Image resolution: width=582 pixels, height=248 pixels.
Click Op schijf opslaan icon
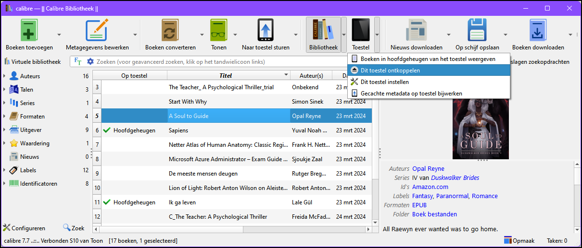click(478, 31)
